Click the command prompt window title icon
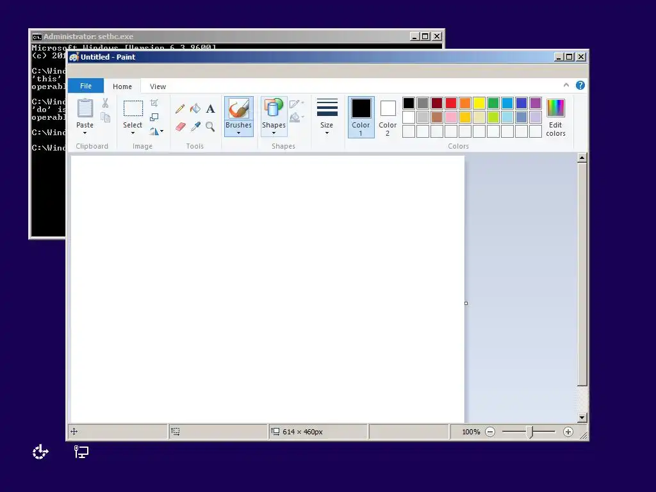The width and height of the screenshot is (656, 492). pyautogui.click(x=37, y=37)
